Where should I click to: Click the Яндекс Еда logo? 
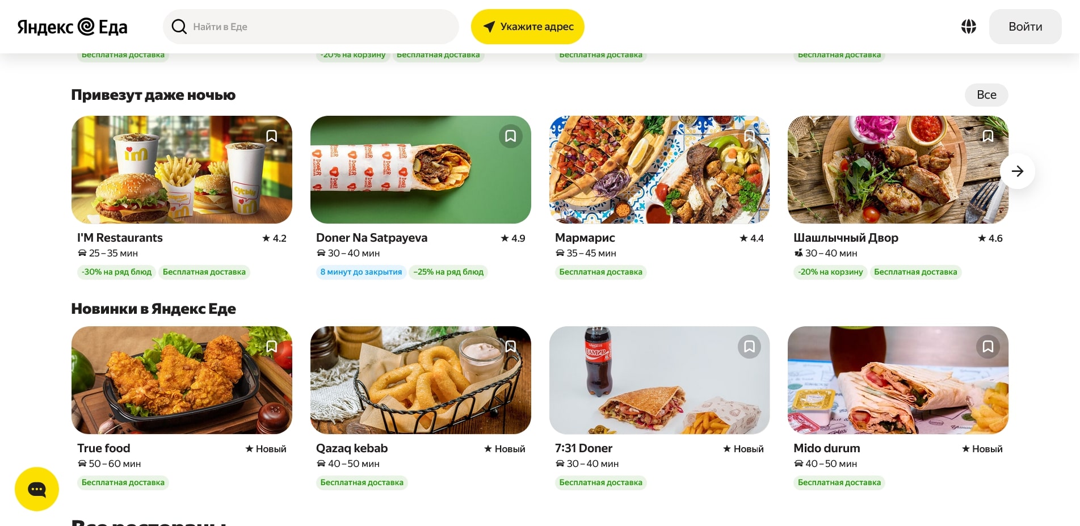click(72, 27)
